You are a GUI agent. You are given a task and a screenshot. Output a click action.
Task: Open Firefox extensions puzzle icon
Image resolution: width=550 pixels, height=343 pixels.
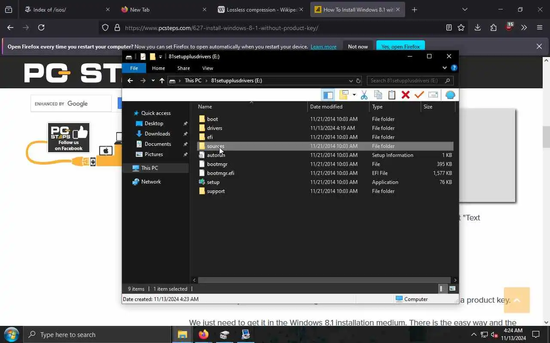point(493,27)
